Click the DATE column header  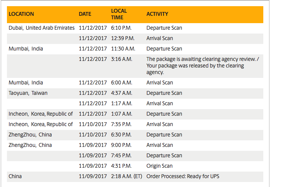[85, 14]
